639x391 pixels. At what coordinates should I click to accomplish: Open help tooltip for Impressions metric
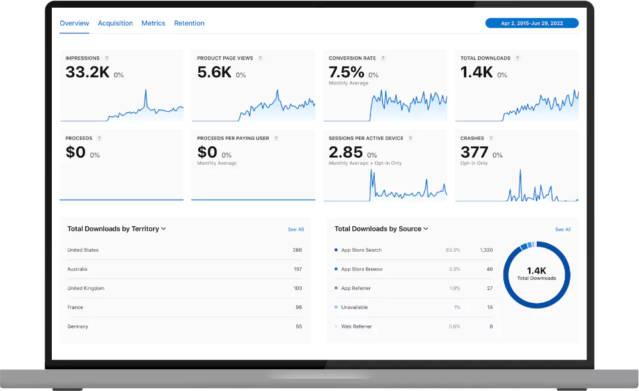click(106, 58)
